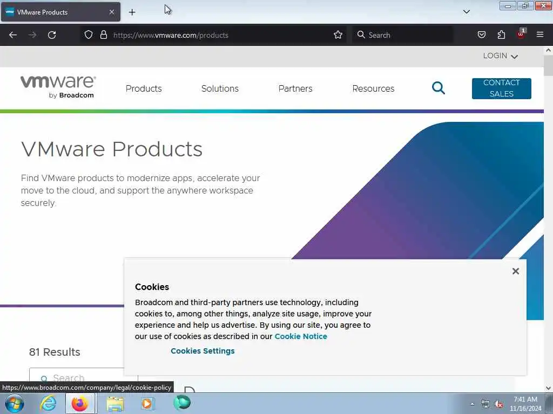553x414 pixels.
Task: Open Cookies Settings link
Action: tap(203, 351)
